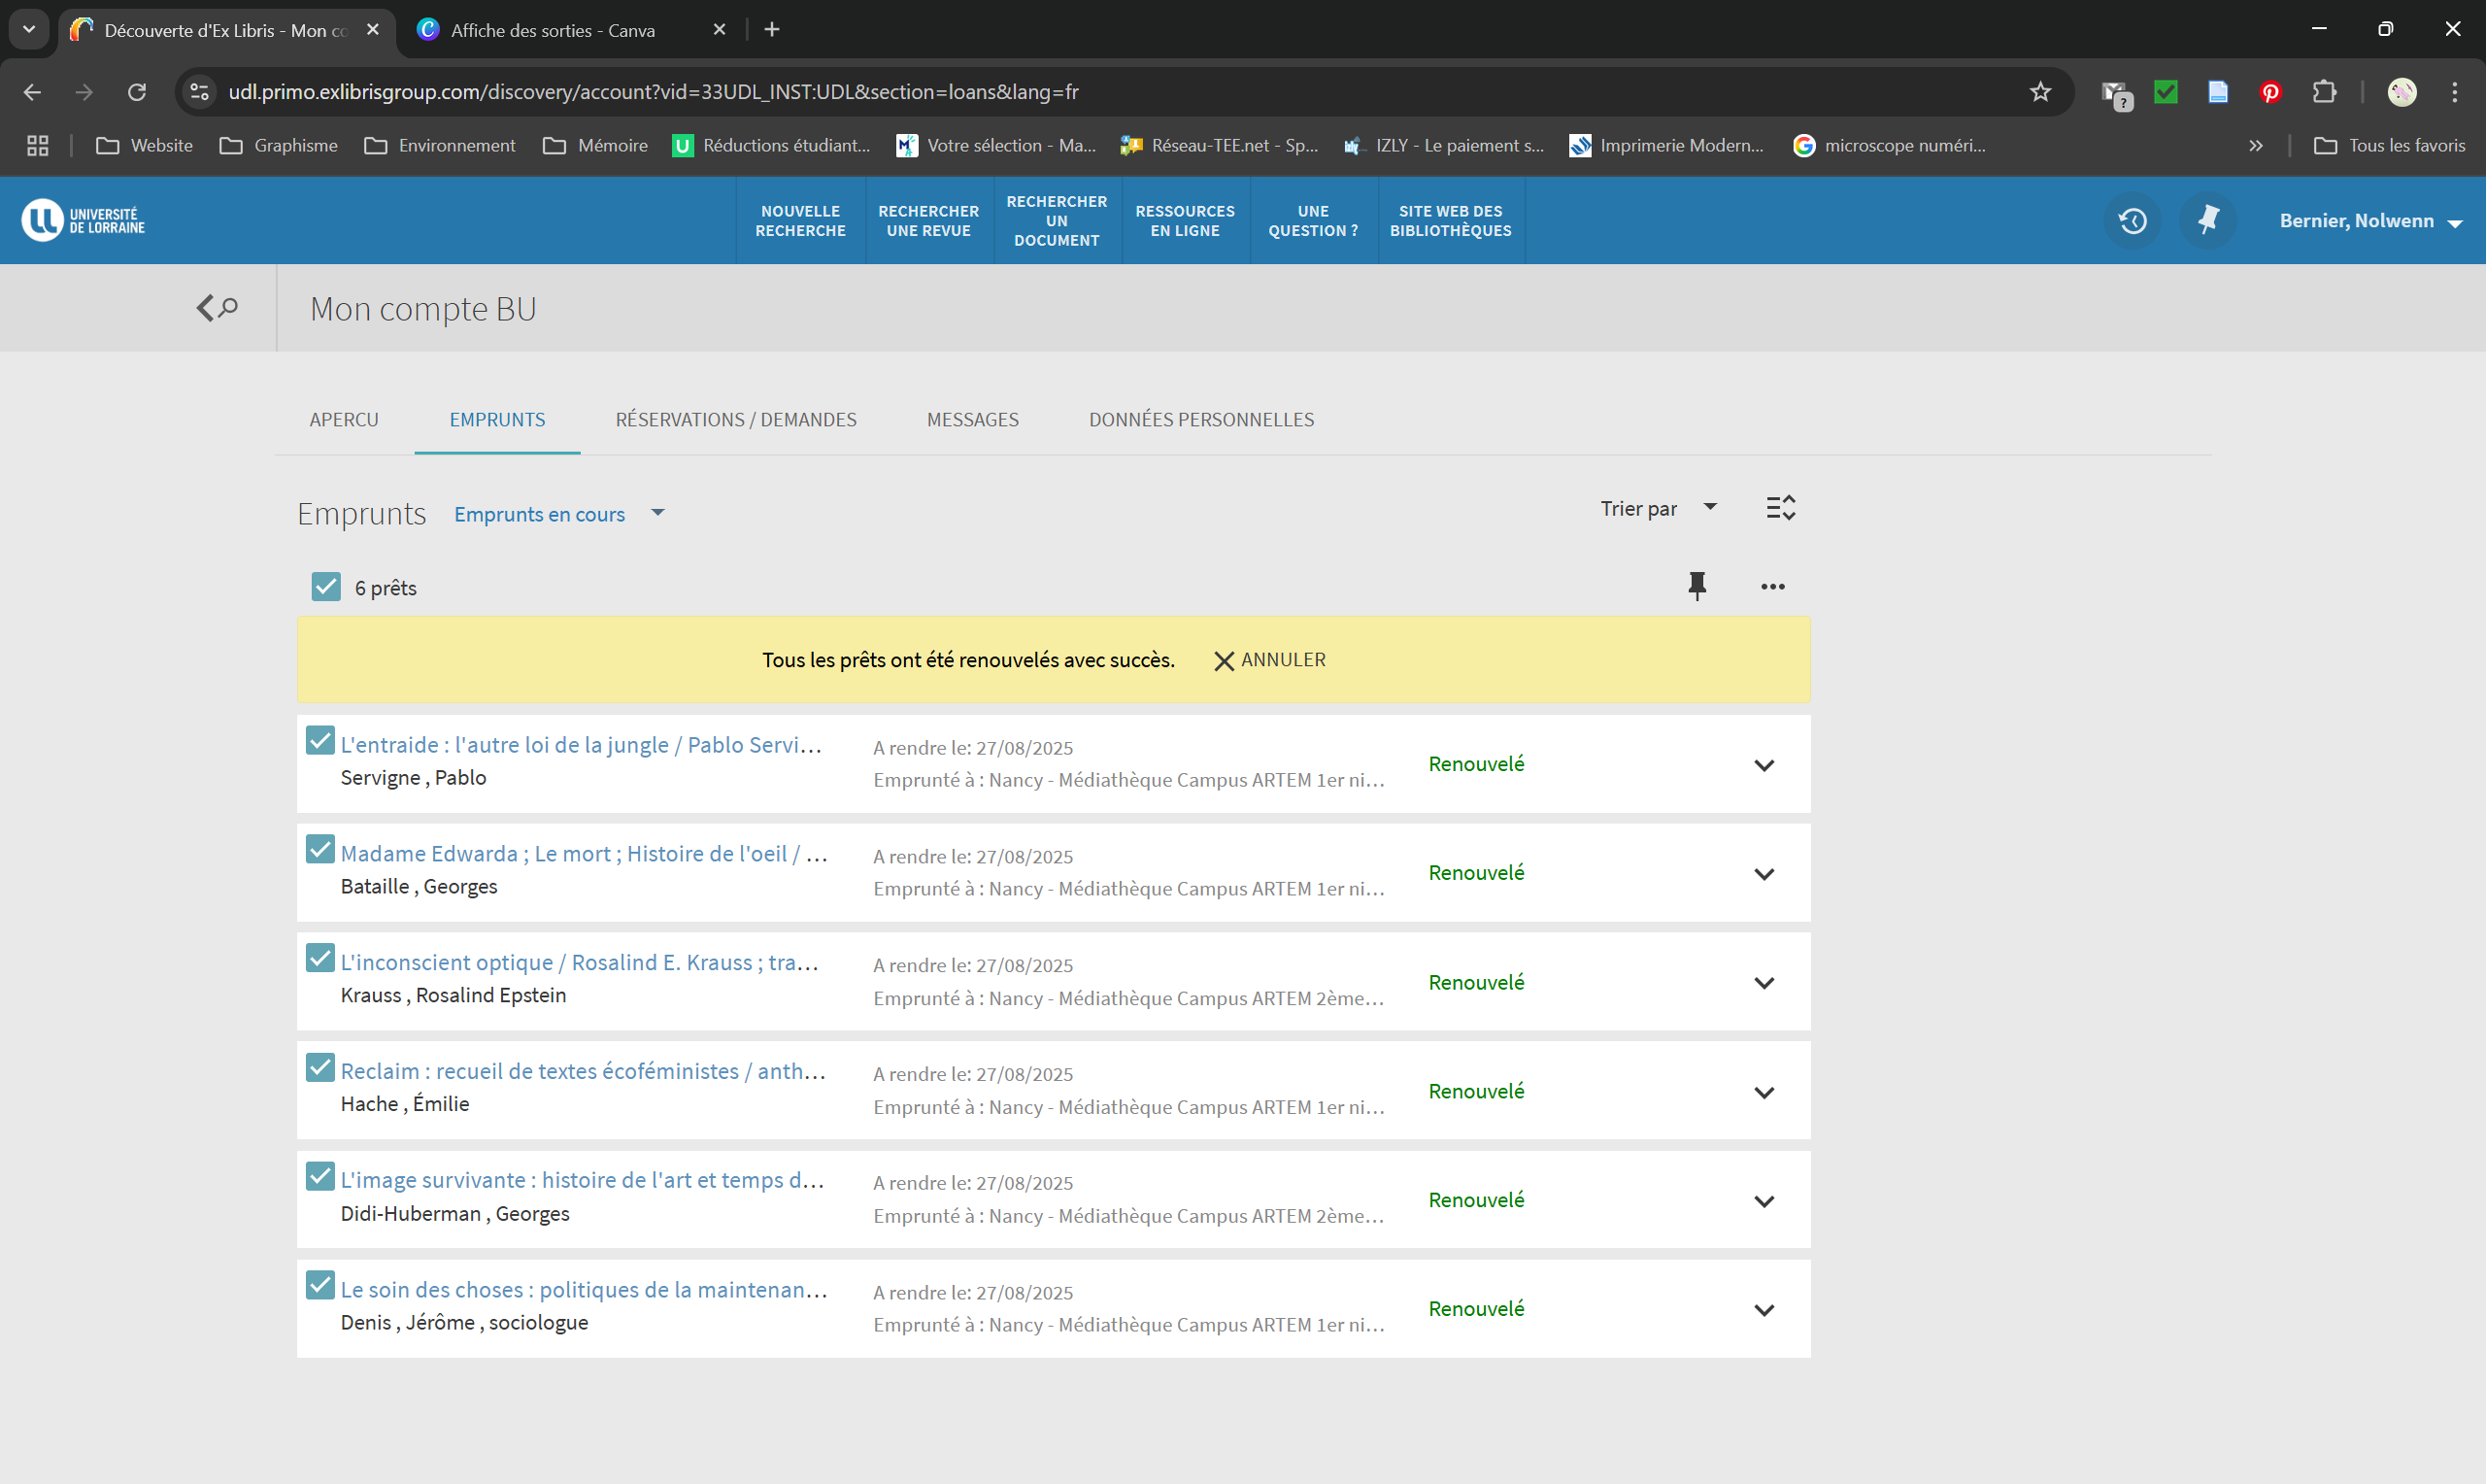Image resolution: width=2486 pixels, height=1484 pixels.
Task: Open the three-dots more actions menu
Action: point(1772,587)
